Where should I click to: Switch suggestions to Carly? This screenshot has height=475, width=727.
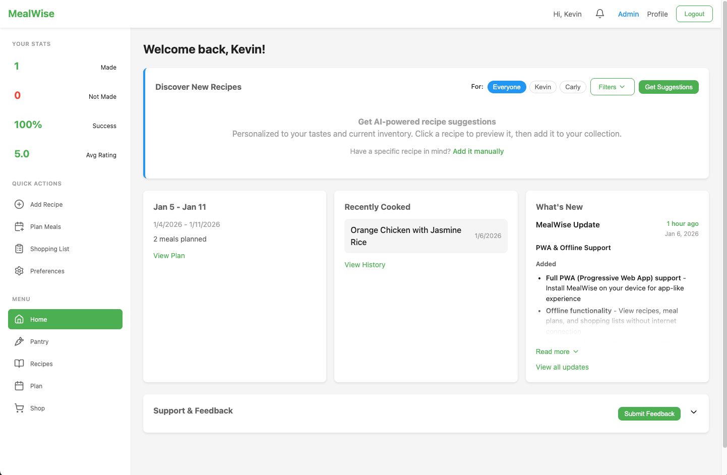(573, 87)
